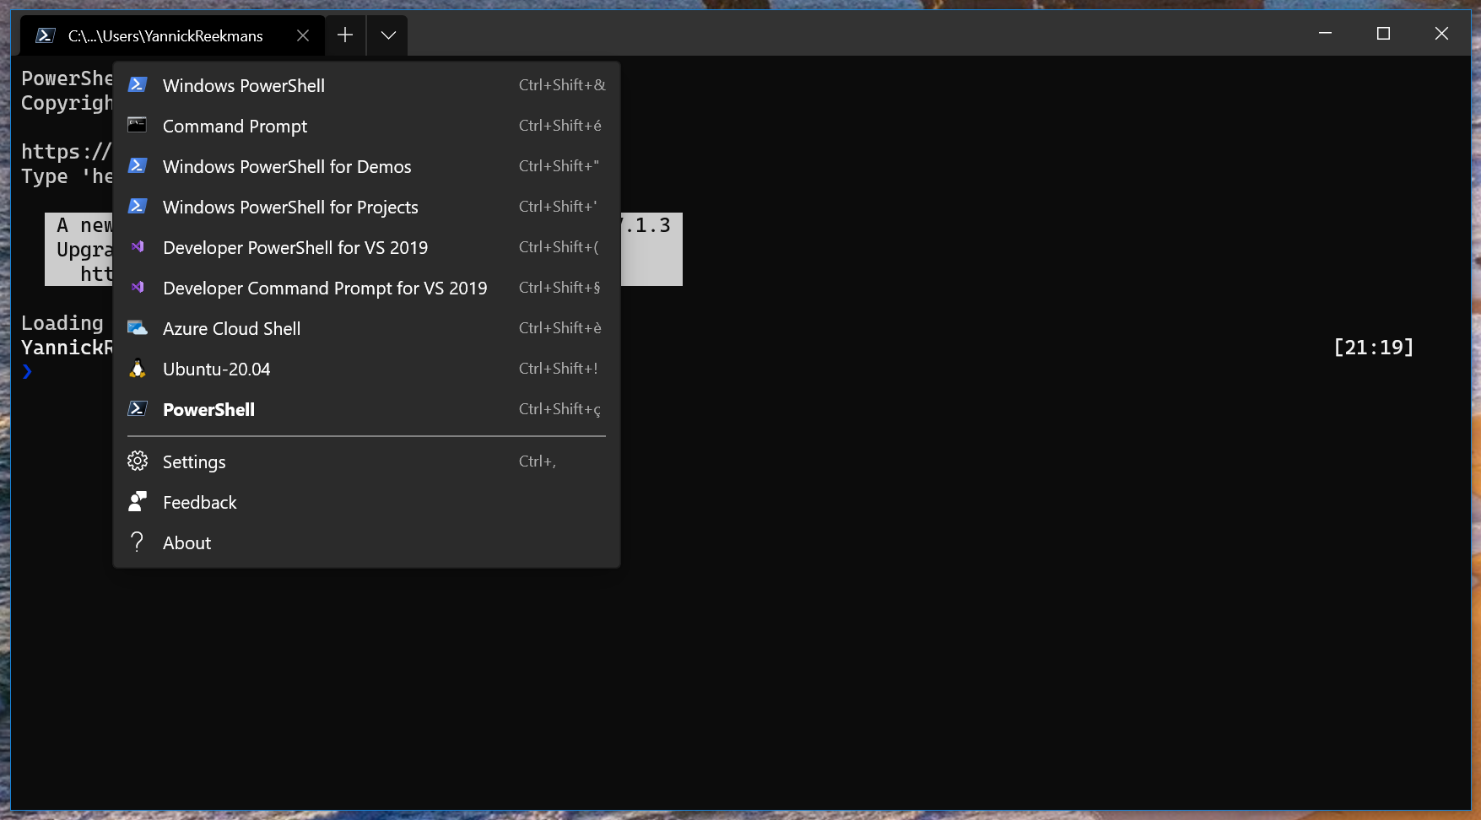Click the Ctrl+Shift+§ shortcut label
The image size is (1481, 820).
[x=560, y=288]
